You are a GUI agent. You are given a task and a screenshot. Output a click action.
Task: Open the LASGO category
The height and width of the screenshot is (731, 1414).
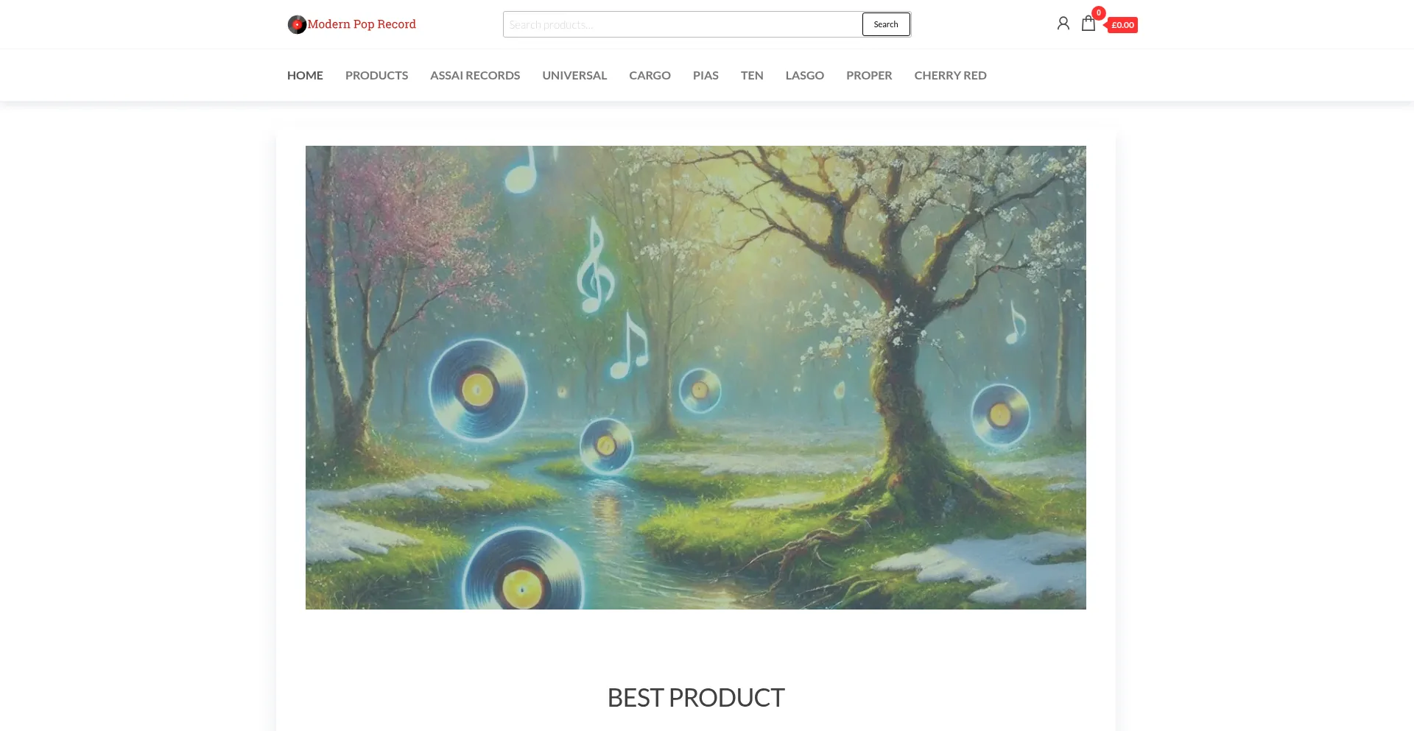(804, 75)
